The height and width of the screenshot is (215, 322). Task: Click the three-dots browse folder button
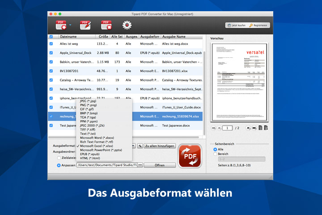pos(140,165)
